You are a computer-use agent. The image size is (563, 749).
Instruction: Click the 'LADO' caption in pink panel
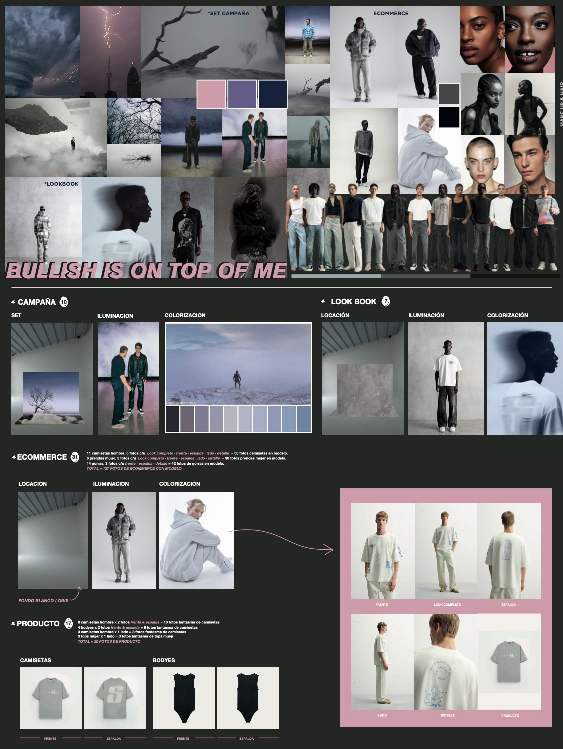click(382, 715)
